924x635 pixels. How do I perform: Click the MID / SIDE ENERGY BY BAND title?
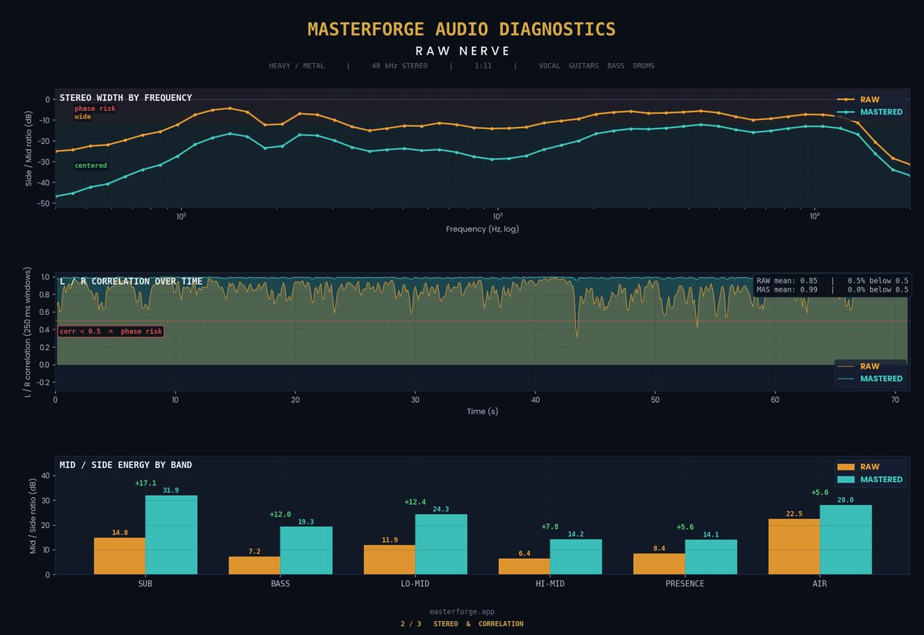tap(126, 465)
